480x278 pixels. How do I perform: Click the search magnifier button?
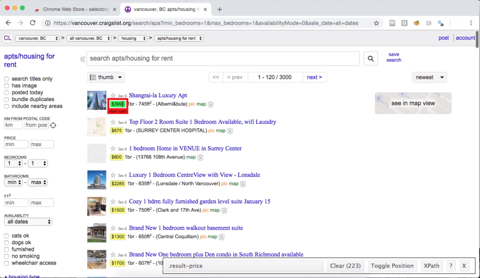click(370, 59)
